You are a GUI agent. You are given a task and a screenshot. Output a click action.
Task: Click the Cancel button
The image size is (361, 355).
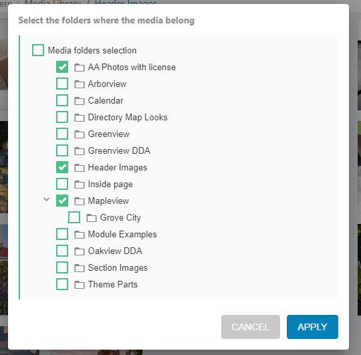pos(251,327)
